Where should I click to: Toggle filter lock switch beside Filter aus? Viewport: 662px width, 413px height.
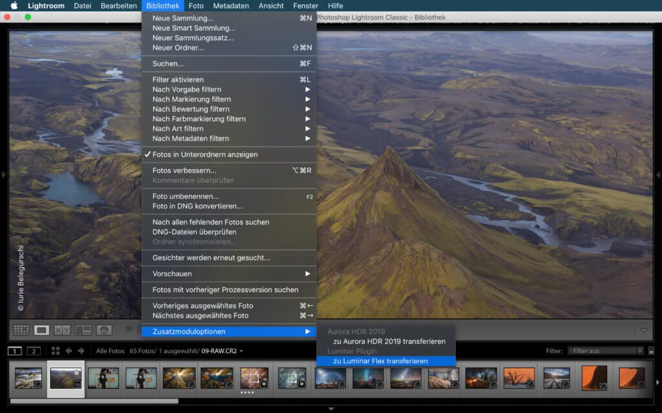click(x=651, y=351)
